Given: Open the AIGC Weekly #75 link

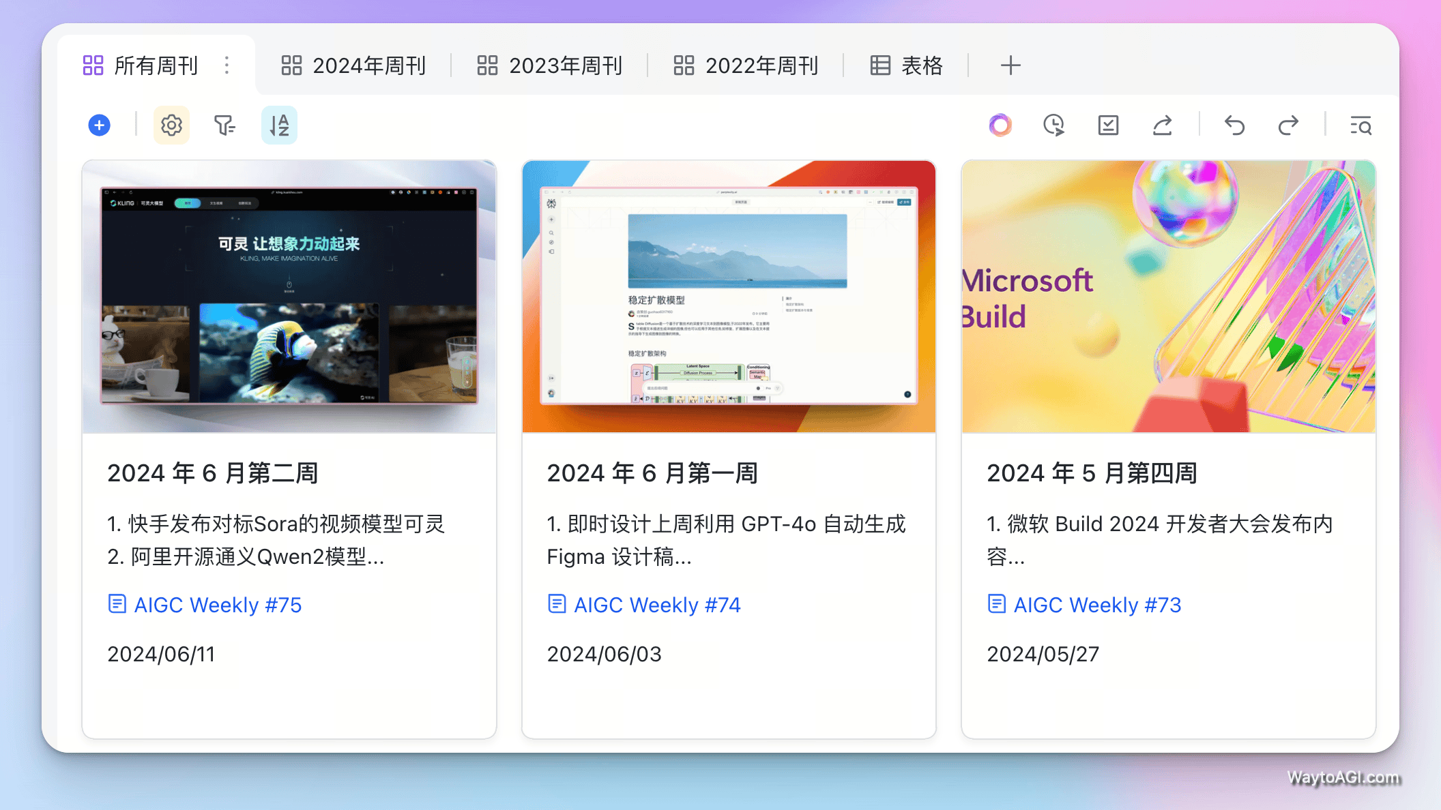Looking at the screenshot, I should [218, 605].
